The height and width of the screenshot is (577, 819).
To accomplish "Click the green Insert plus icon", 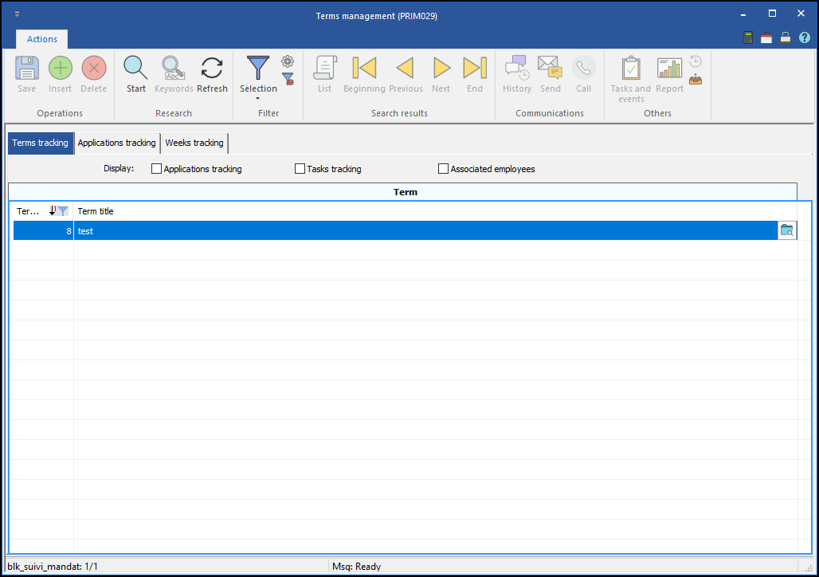I will [x=60, y=68].
